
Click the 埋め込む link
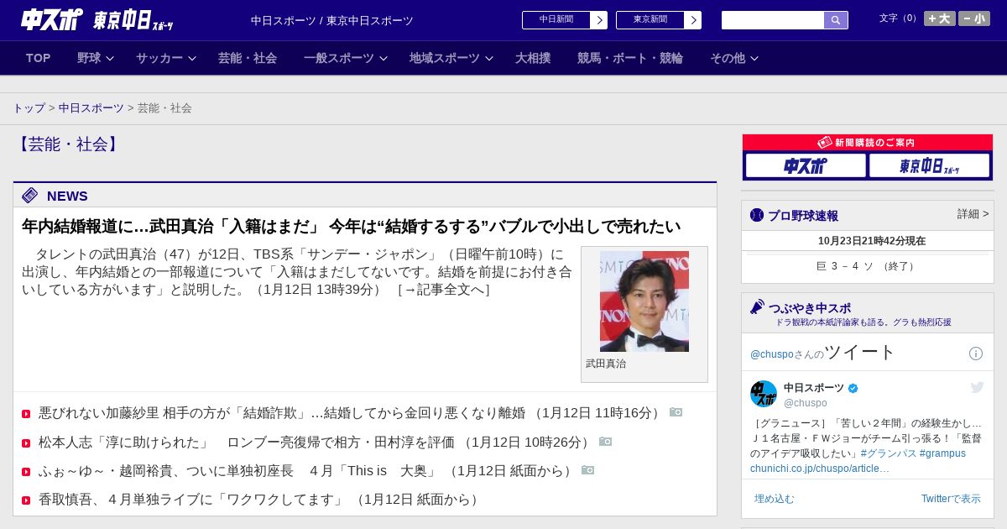pyautogui.click(x=774, y=499)
